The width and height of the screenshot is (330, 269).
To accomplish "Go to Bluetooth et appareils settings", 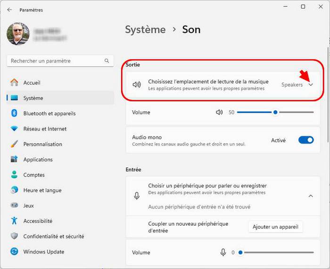I will point(60,114).
